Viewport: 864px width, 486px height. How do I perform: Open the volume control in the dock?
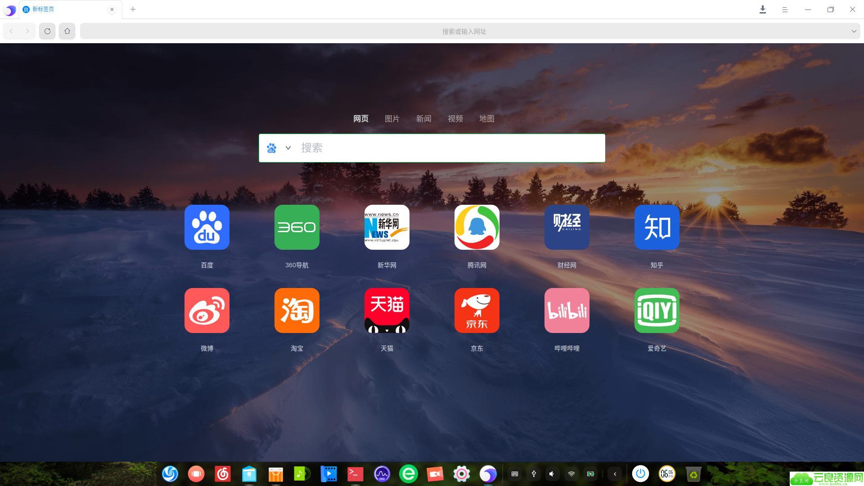tap(552, 474)
